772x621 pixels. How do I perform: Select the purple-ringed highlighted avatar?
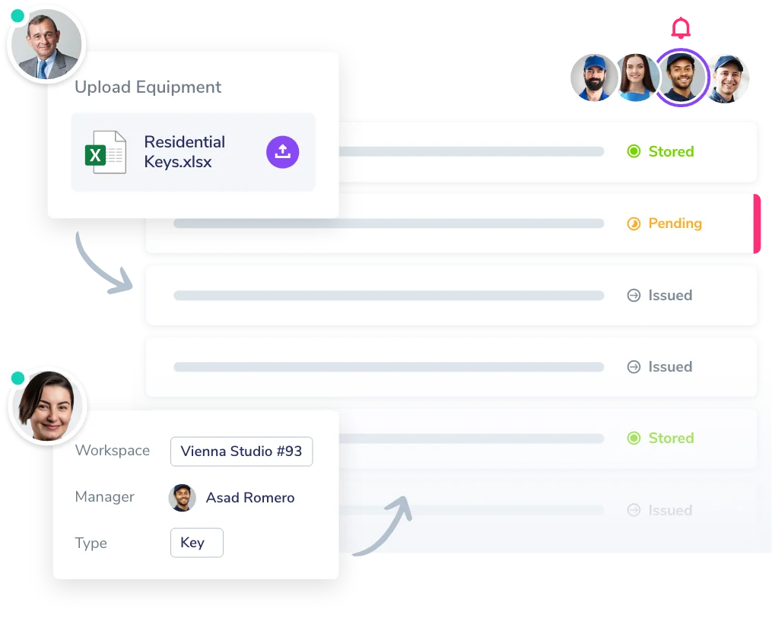coord(681,78)
